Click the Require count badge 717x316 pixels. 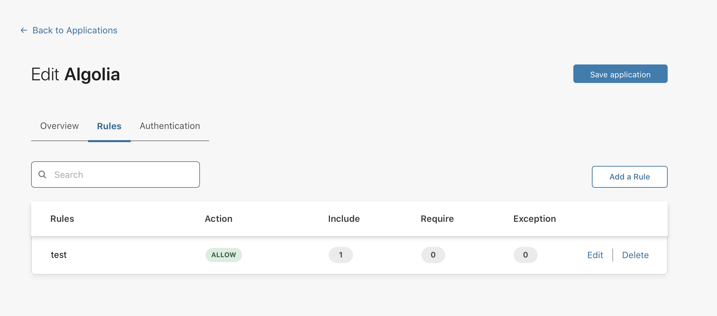click(433, 255)
